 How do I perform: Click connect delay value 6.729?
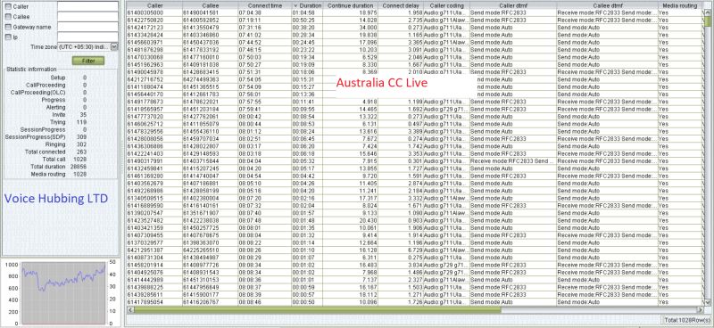(401, 250)
